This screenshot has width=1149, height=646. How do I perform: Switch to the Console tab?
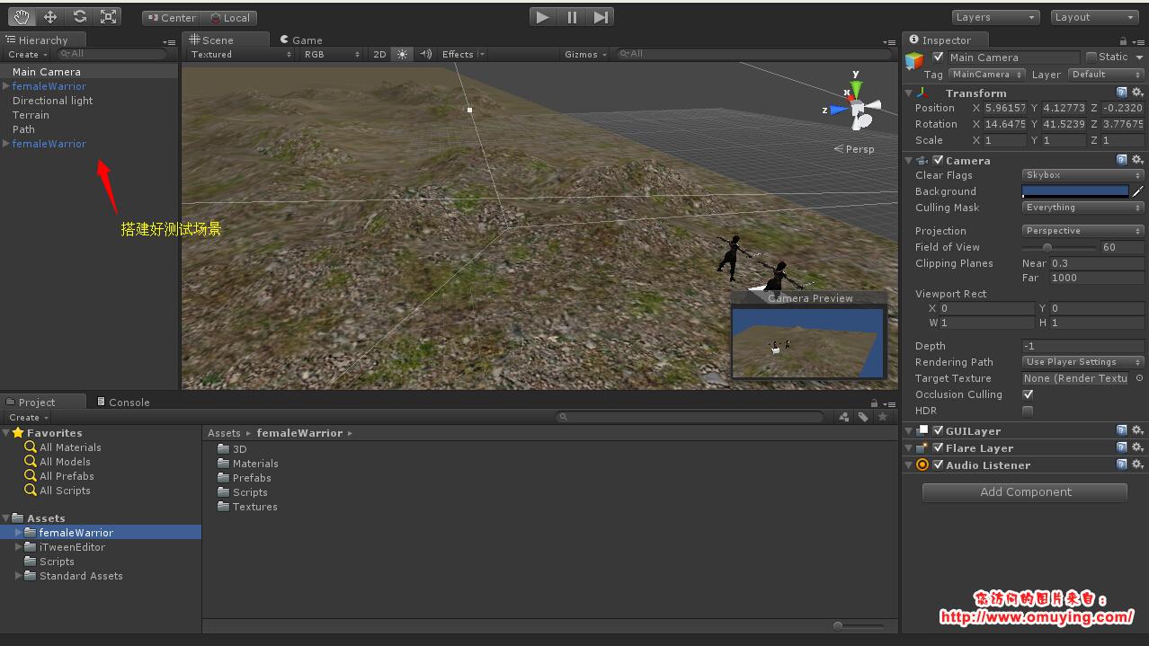pos(122,402)
